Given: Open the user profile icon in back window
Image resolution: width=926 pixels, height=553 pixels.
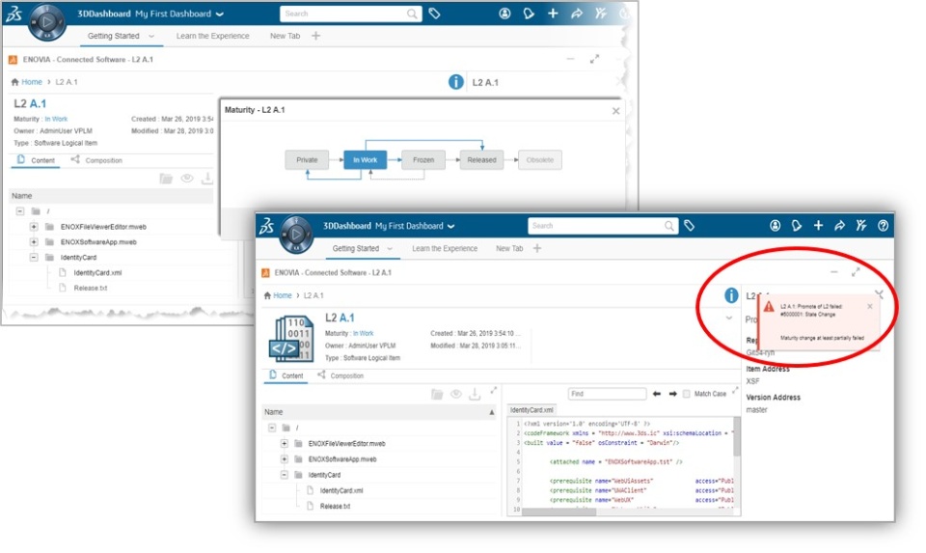Looking at the screenshot, I should pyautogui.click(x=504, y=13).
